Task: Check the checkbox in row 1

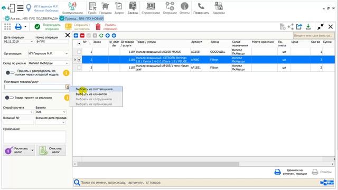Action: [79, 52]
